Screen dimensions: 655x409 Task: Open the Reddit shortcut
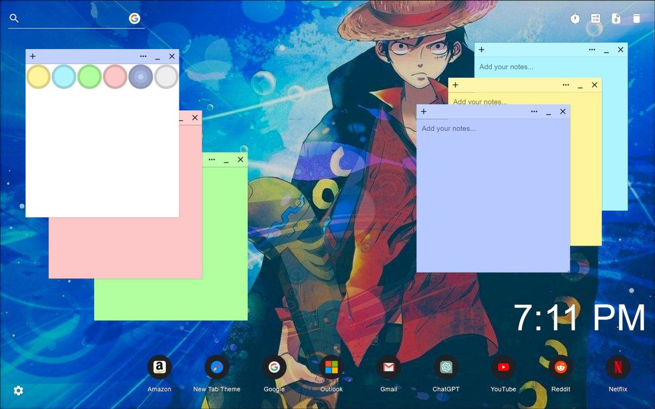coord(561,374)
